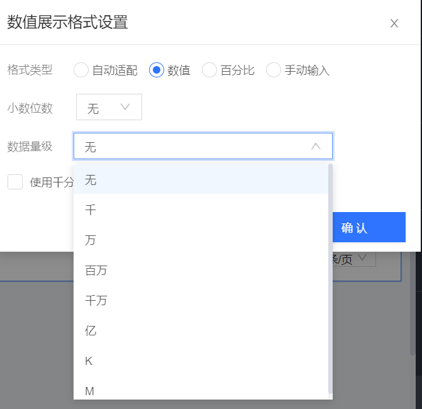This screenshot has height=409, width=422.
Task: Pick the 手动输入 format type
Action: 274,70
